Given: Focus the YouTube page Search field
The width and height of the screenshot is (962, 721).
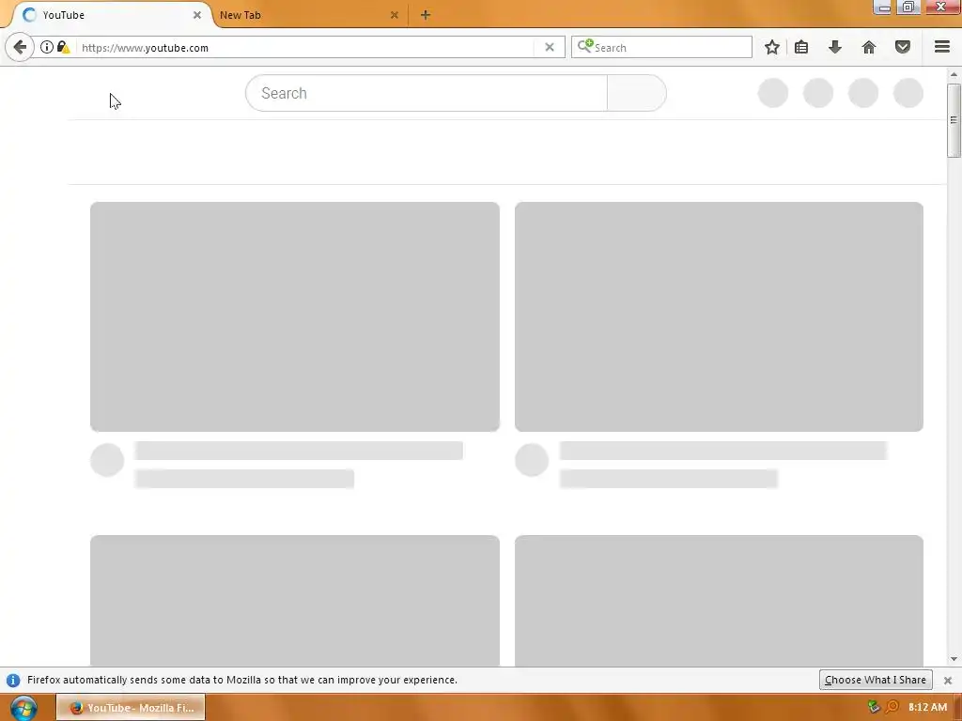Looking at the screenshot, I should pos(427,93).
